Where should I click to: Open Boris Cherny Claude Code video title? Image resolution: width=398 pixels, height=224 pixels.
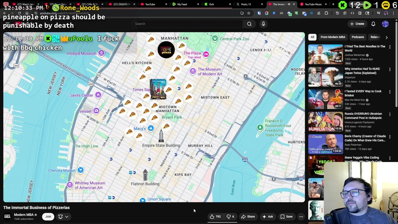tap(365, 138)
